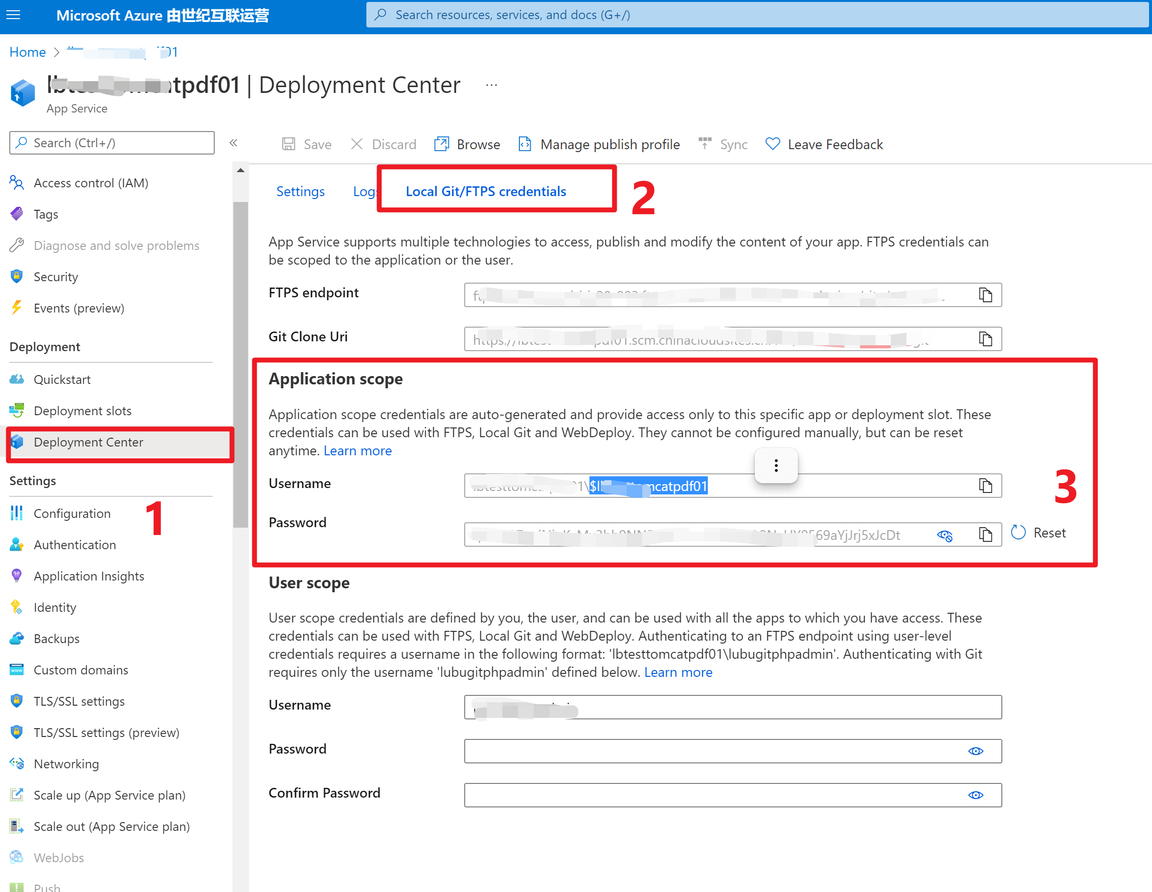This screenshot has height=892, width=1152.
Task: Copy the FTPS endpoint value
Action: (985, 295)
